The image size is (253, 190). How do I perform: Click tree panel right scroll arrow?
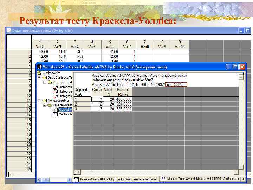click(69, 180)
